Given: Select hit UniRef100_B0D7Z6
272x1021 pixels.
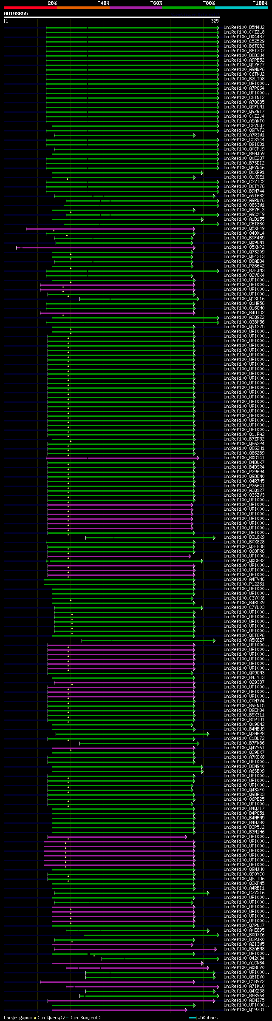Looking at the screenshot, I should (x=244, y=935).
